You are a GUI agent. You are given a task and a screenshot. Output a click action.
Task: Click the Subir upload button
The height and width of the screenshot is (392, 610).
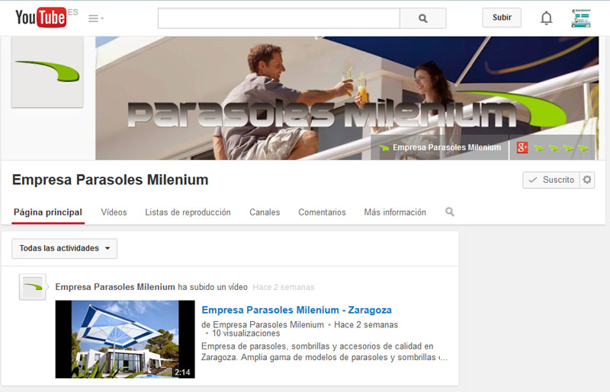click(x=502, y=18)
